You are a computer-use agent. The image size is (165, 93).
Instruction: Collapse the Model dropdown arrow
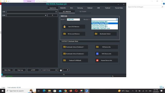point(117,19)
